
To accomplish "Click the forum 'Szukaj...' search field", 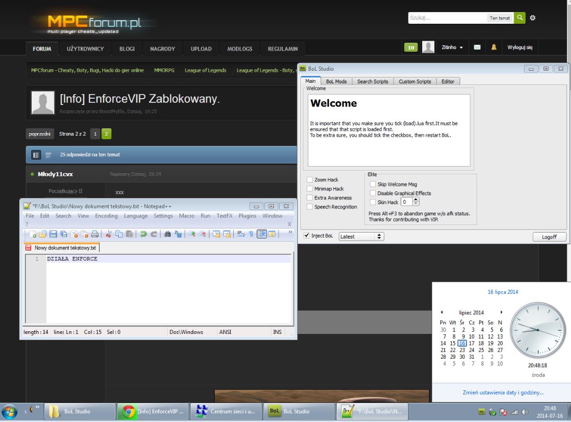I will [448, 18].
